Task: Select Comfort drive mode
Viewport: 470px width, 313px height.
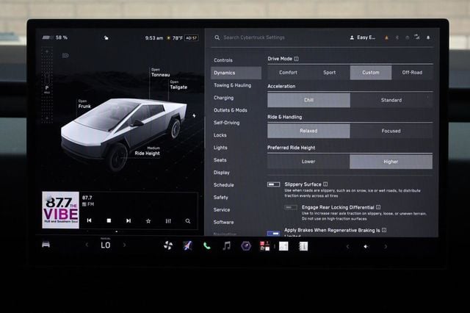Action: (x=288, y=73)
